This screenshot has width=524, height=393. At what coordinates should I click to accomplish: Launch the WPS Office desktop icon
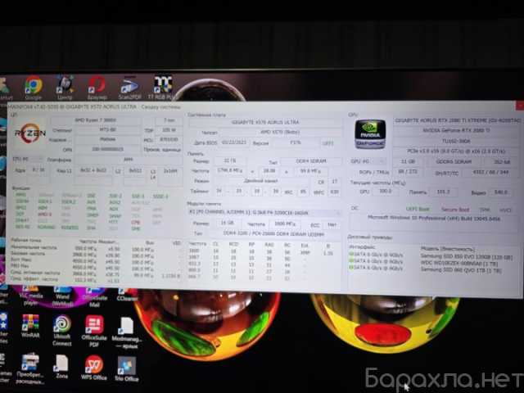point(94,368)
